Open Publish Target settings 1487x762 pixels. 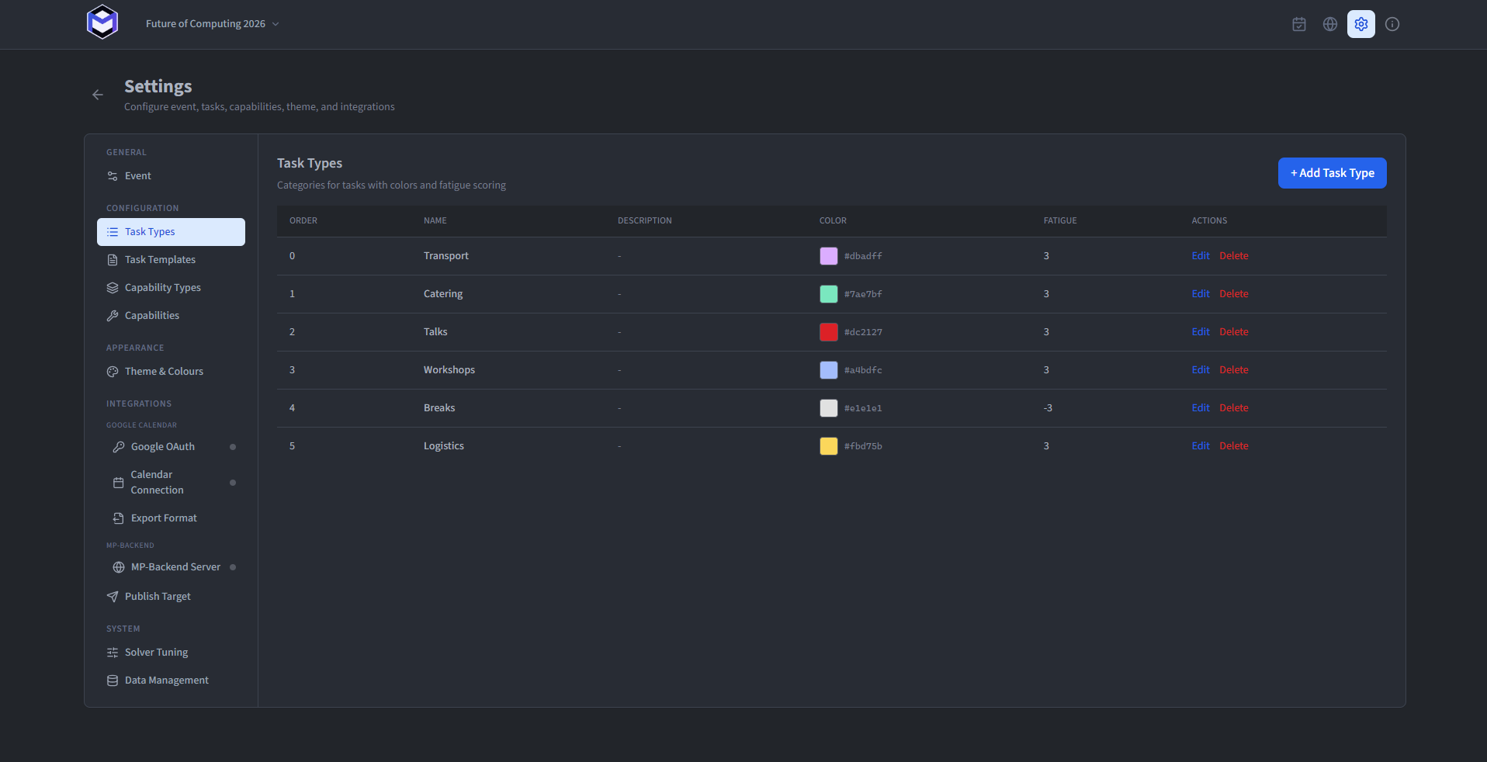pyautogui.click(x=171, y=597)
